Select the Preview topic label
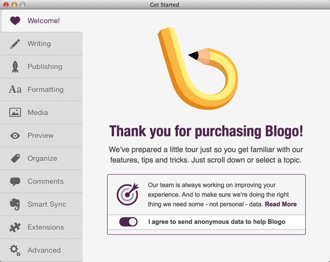 click(x=41, y=136)
